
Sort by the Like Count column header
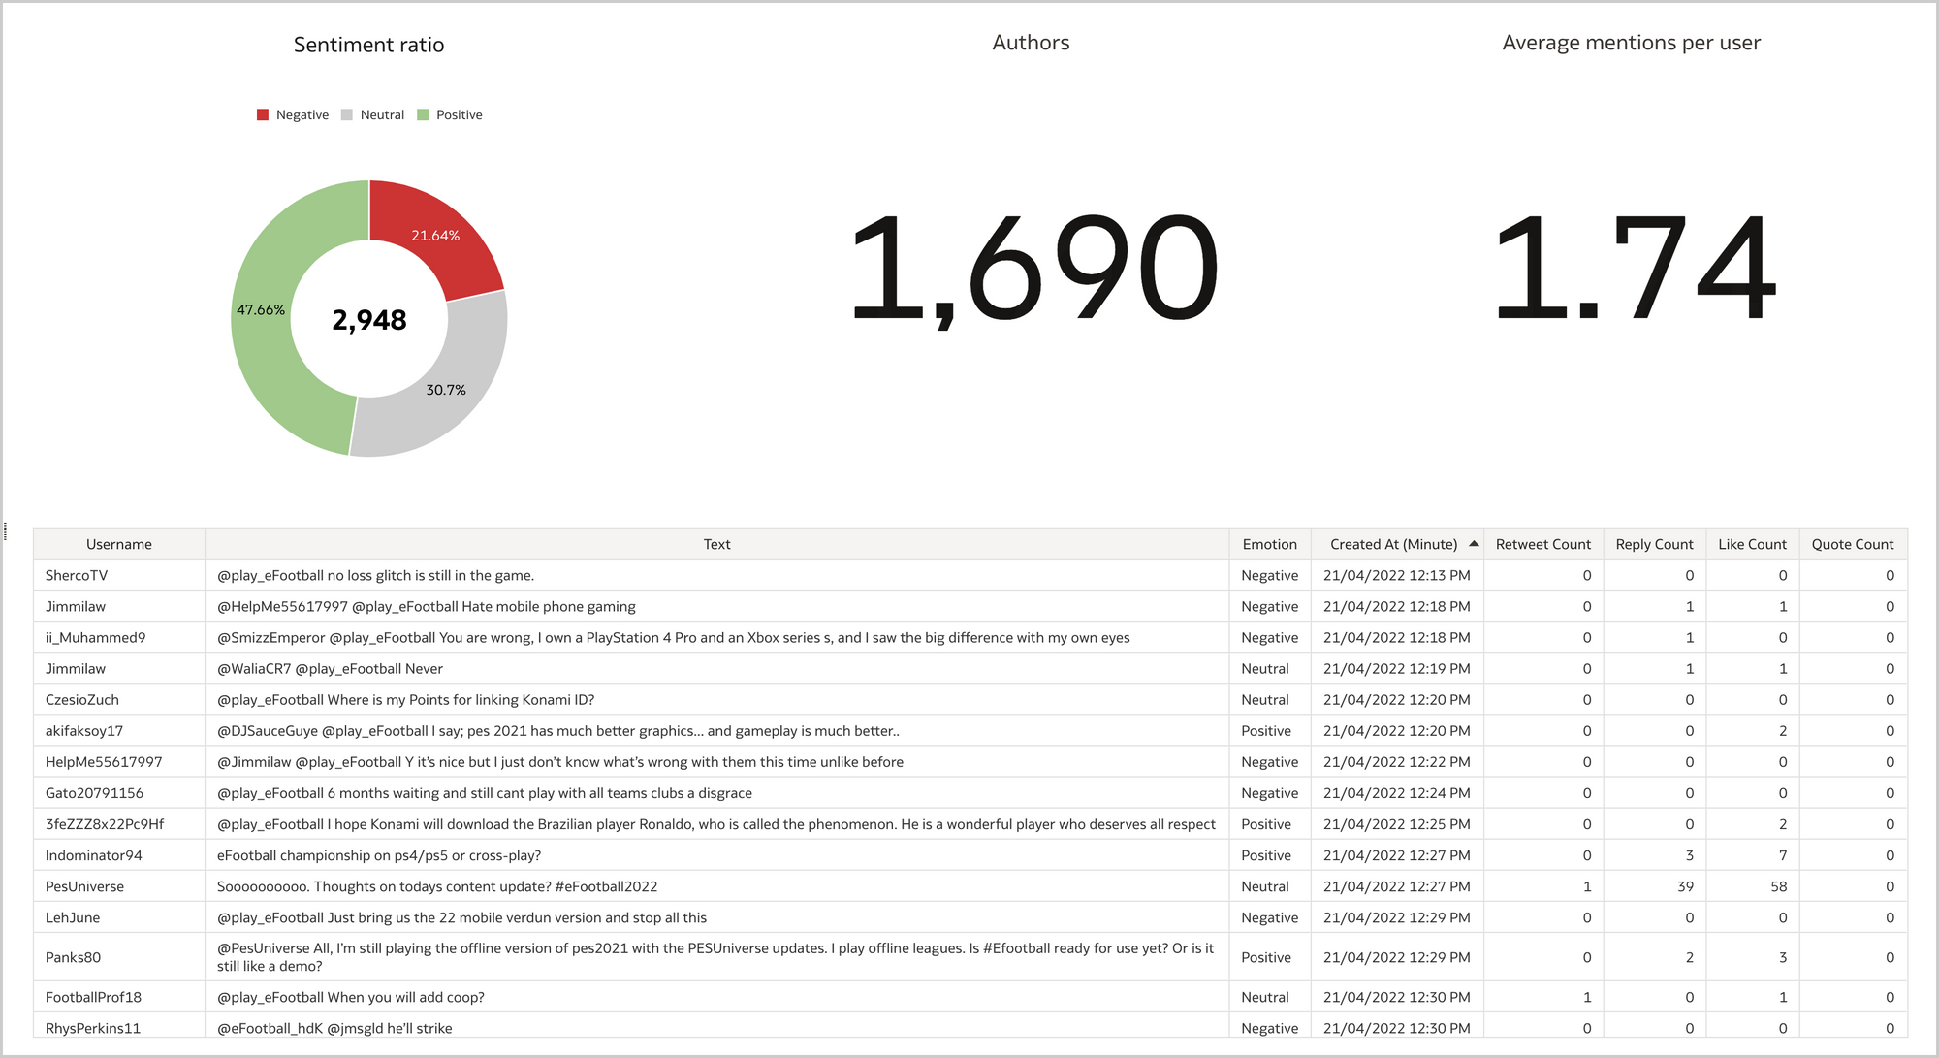coord(1753,544)
